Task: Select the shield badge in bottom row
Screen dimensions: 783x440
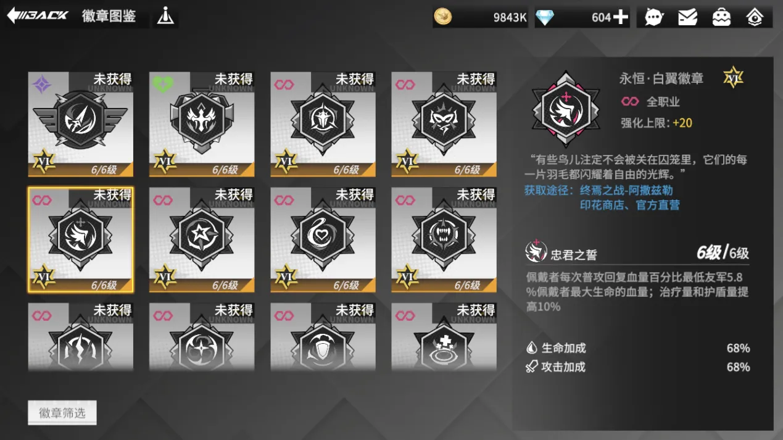Action: click(323, 337)
